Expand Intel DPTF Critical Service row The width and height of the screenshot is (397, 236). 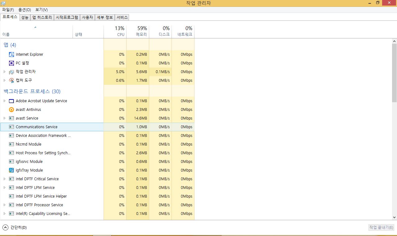tap(4, 179)
